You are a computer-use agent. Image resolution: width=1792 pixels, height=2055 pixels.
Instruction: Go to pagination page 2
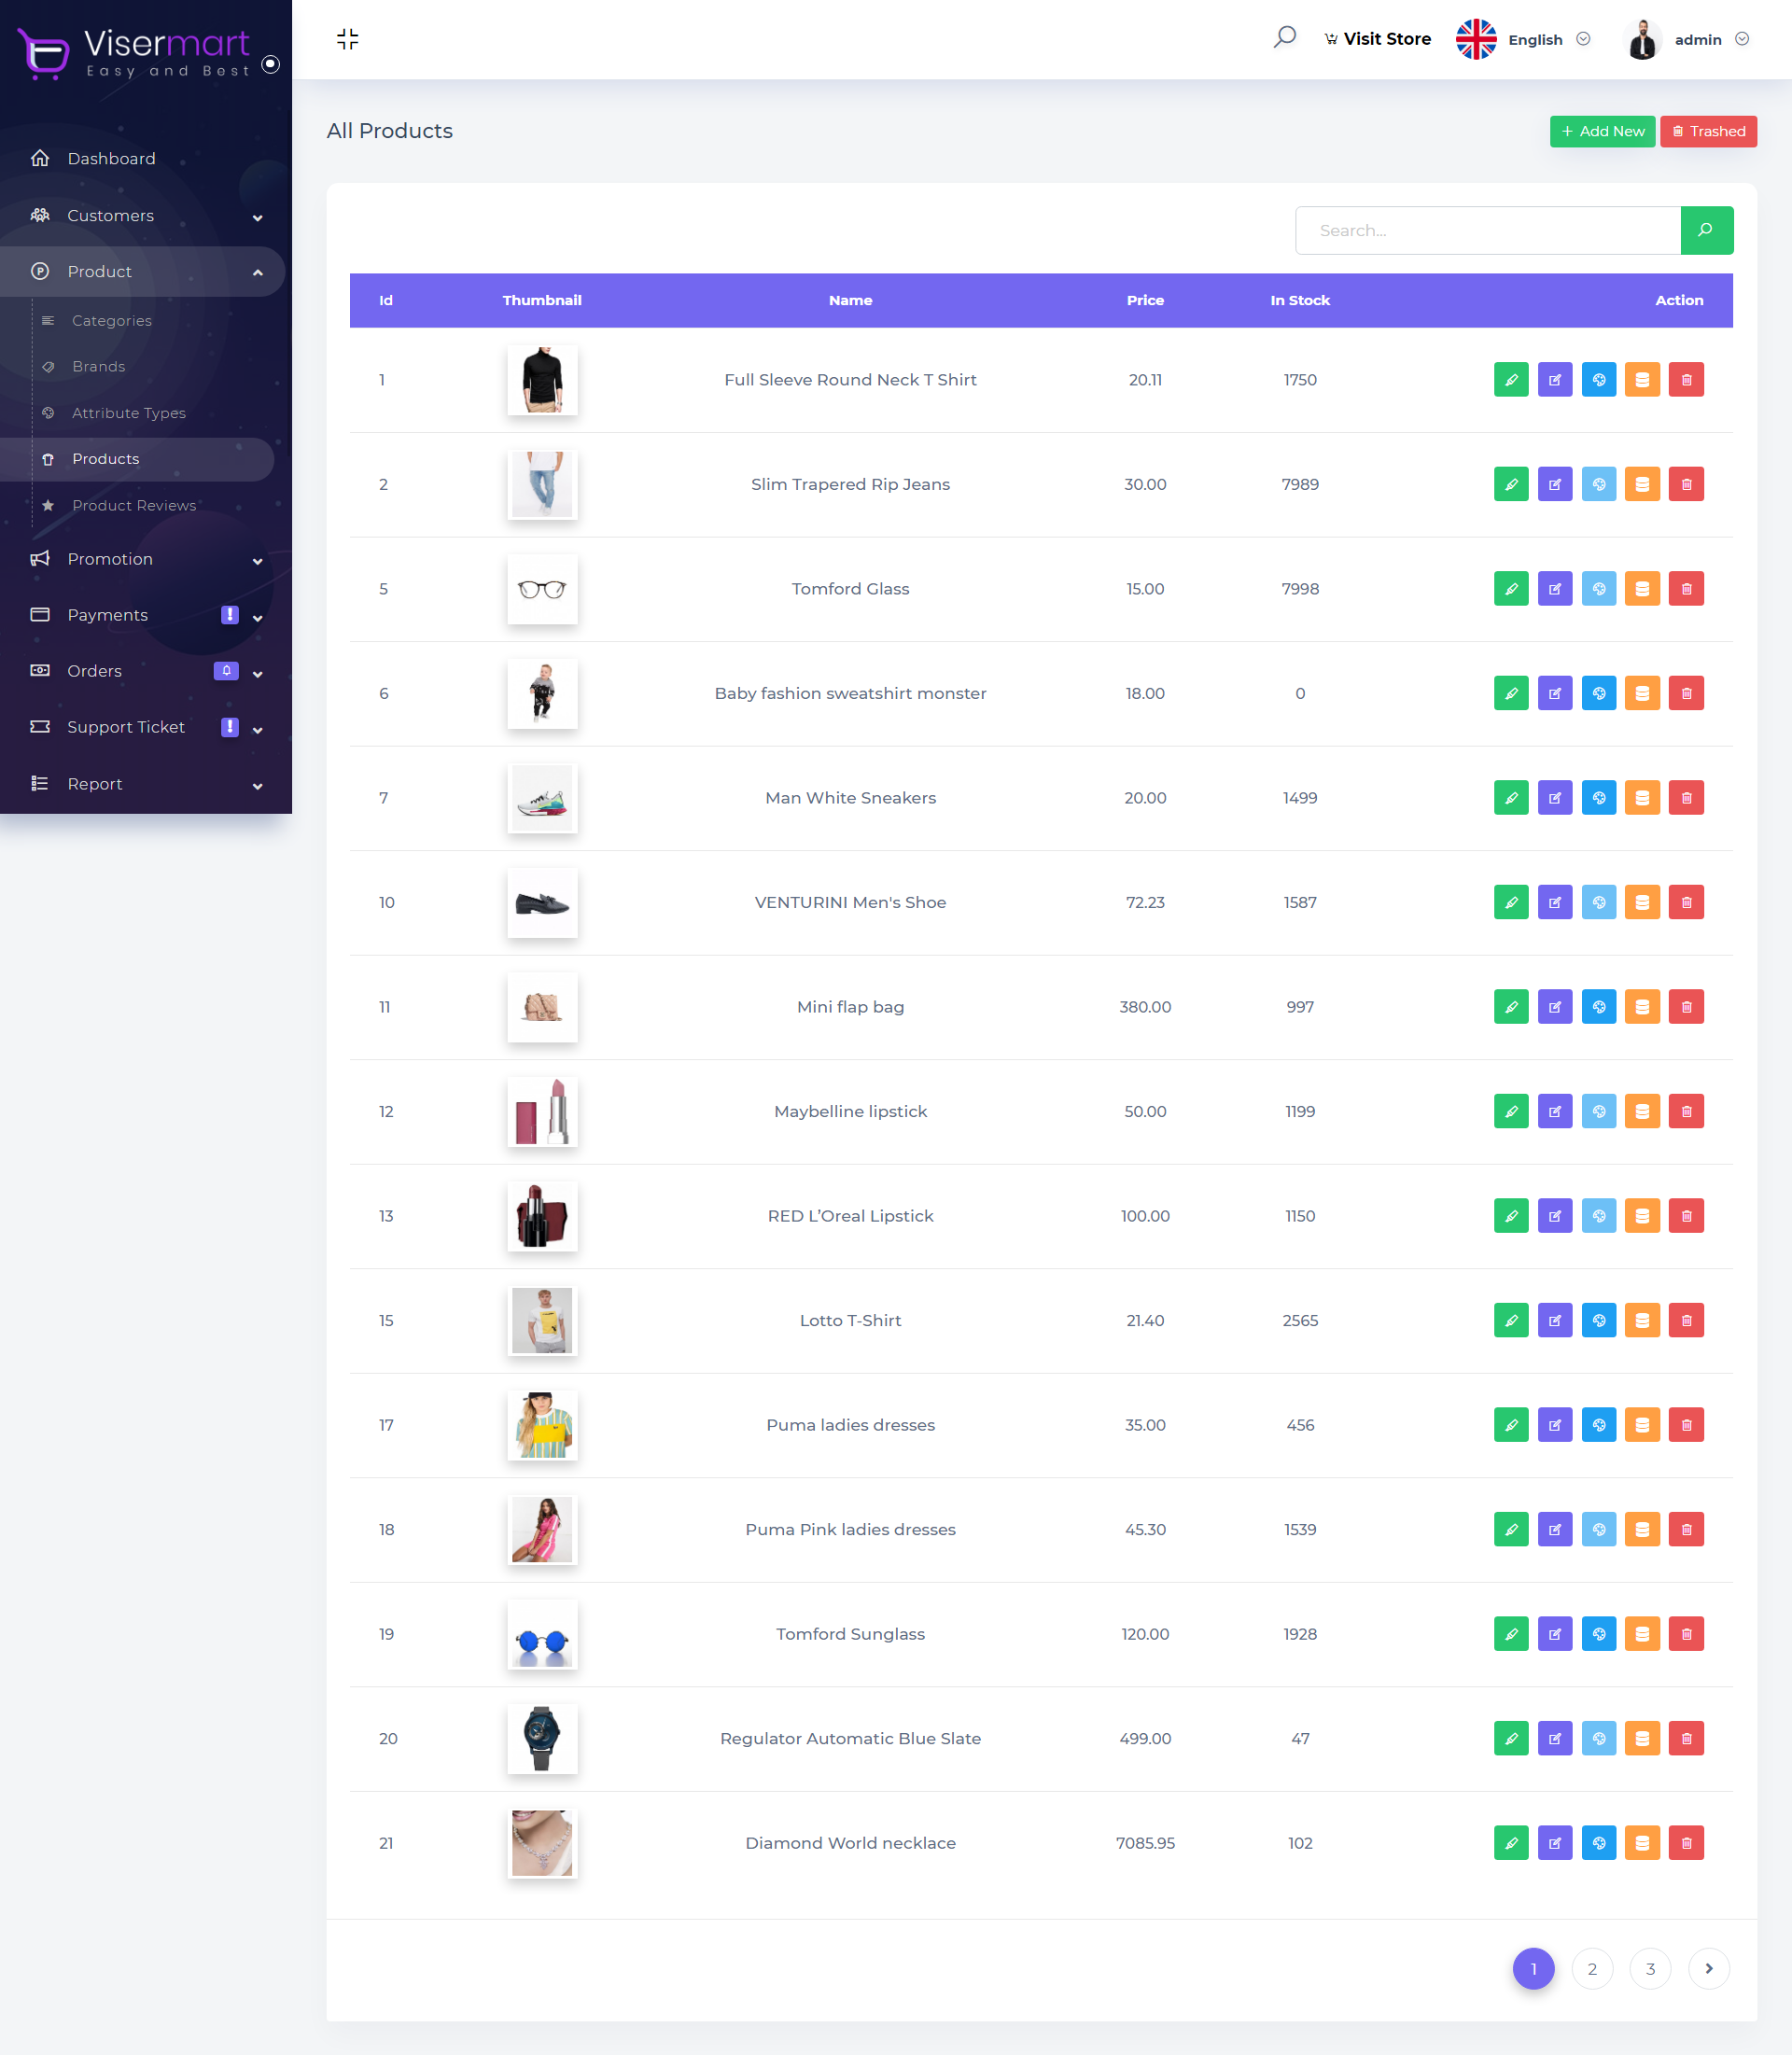[x=1591, y=1968]
